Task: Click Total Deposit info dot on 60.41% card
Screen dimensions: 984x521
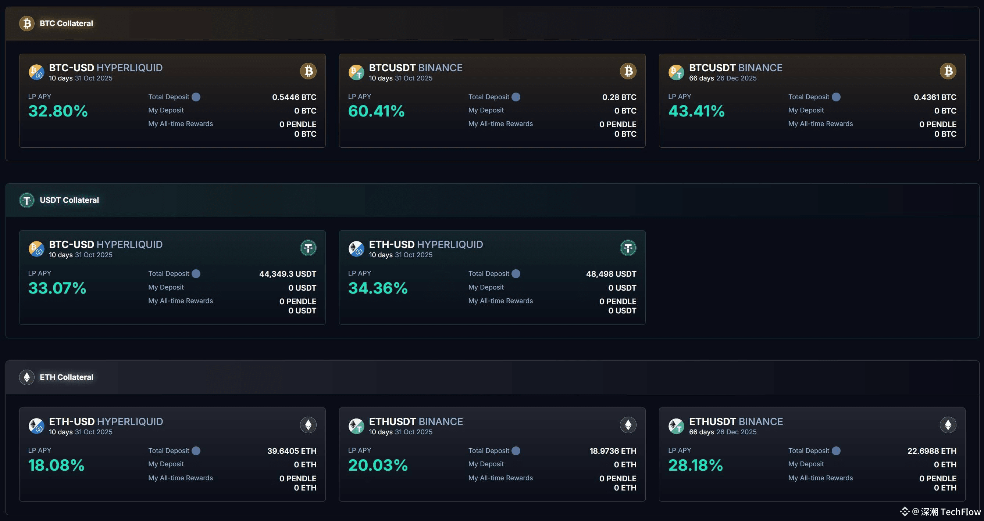Action: click(516, 97)
